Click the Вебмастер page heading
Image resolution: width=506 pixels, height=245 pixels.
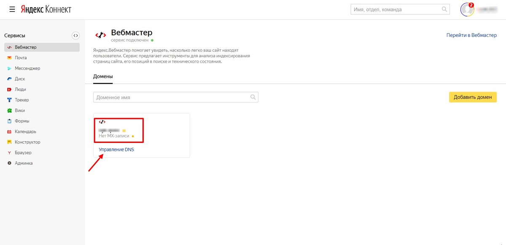132,32
